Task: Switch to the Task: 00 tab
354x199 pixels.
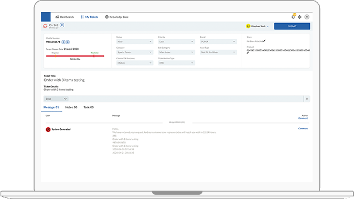Action: pyautogui.click(x=89, y=107)
